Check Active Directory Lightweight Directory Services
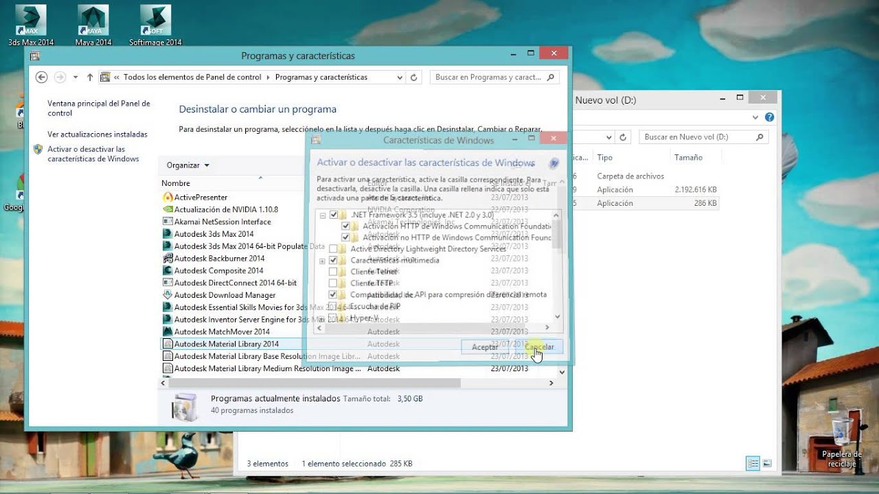This screenshot has height=494, width=879. [333, 249]
